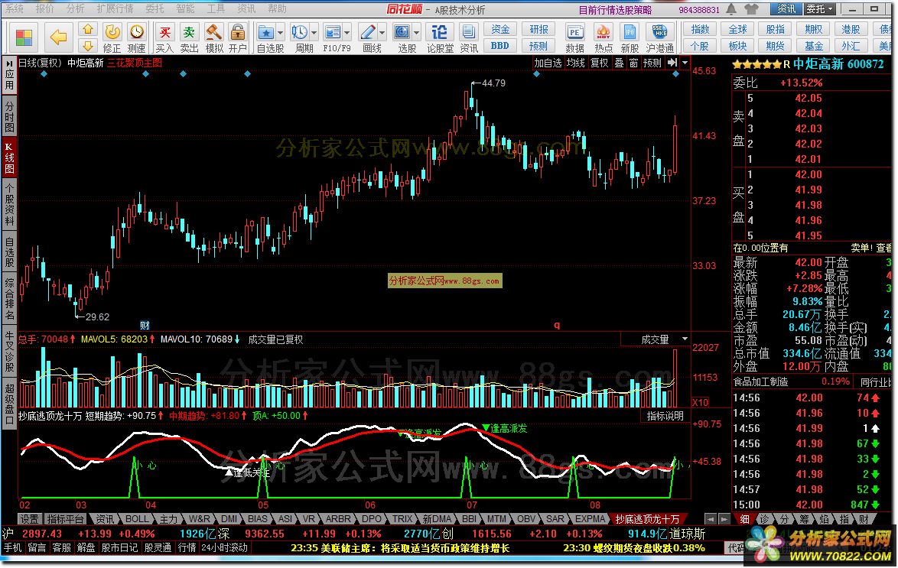
Task: Collapse side panel with arrow-bar button
Action: [672, 63]
